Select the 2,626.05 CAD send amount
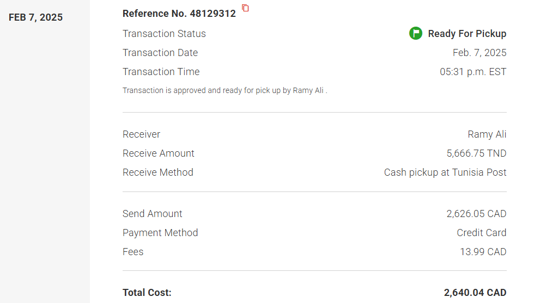Image resolution: width=534 pixels, height=303 pixels. [476, 214]
